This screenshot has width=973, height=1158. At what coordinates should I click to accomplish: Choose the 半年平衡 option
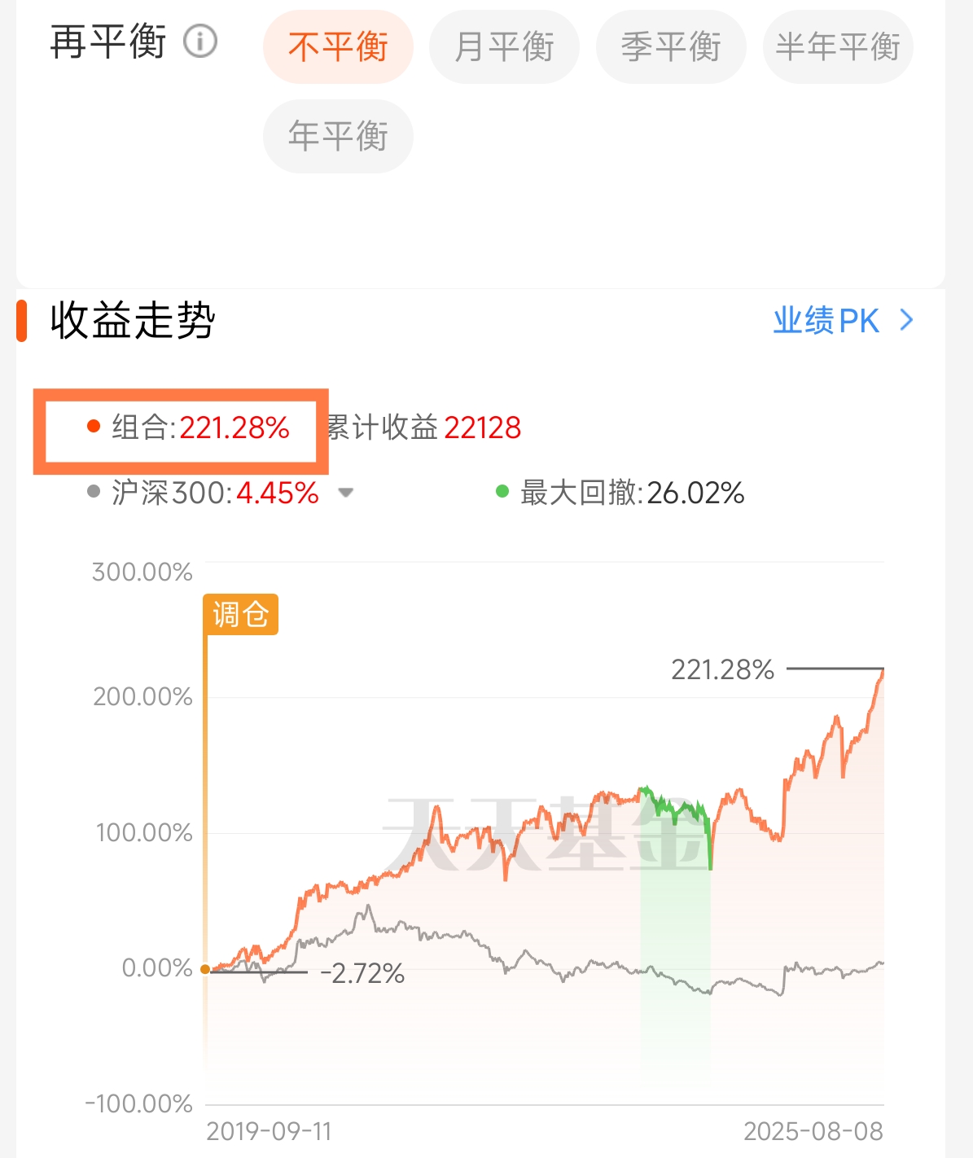(838, 46)
